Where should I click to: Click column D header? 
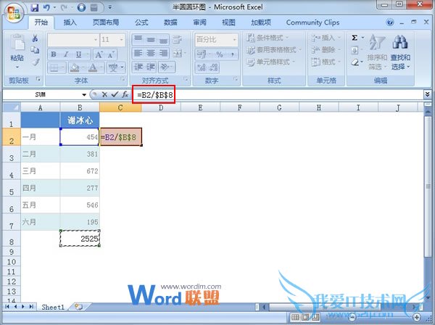click(161, 107)
